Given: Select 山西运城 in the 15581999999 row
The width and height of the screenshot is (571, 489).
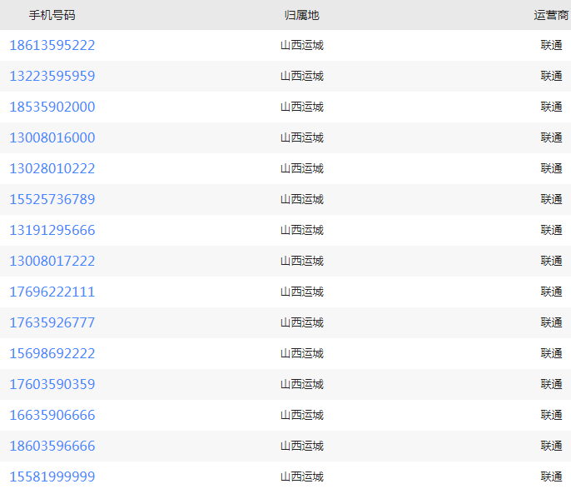Looking at the screenshot, I should coord(302,477).
